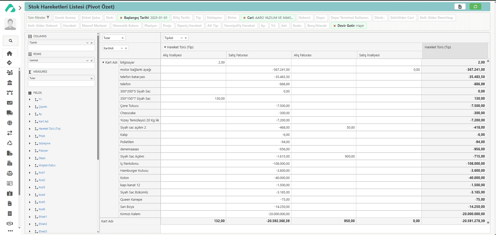Screen dimensions: 496x235
Task: Click the green refresh button
Action: (x=475, y=7)
